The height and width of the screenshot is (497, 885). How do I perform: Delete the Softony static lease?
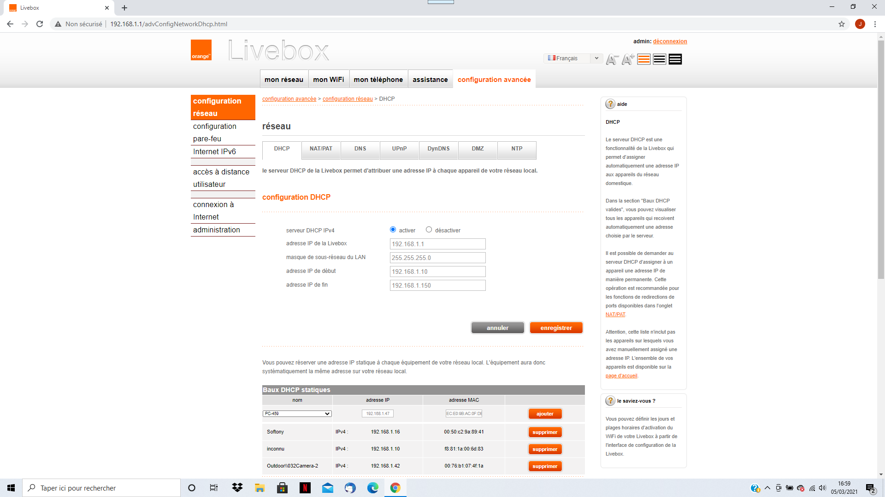click(x=545, y=432)
